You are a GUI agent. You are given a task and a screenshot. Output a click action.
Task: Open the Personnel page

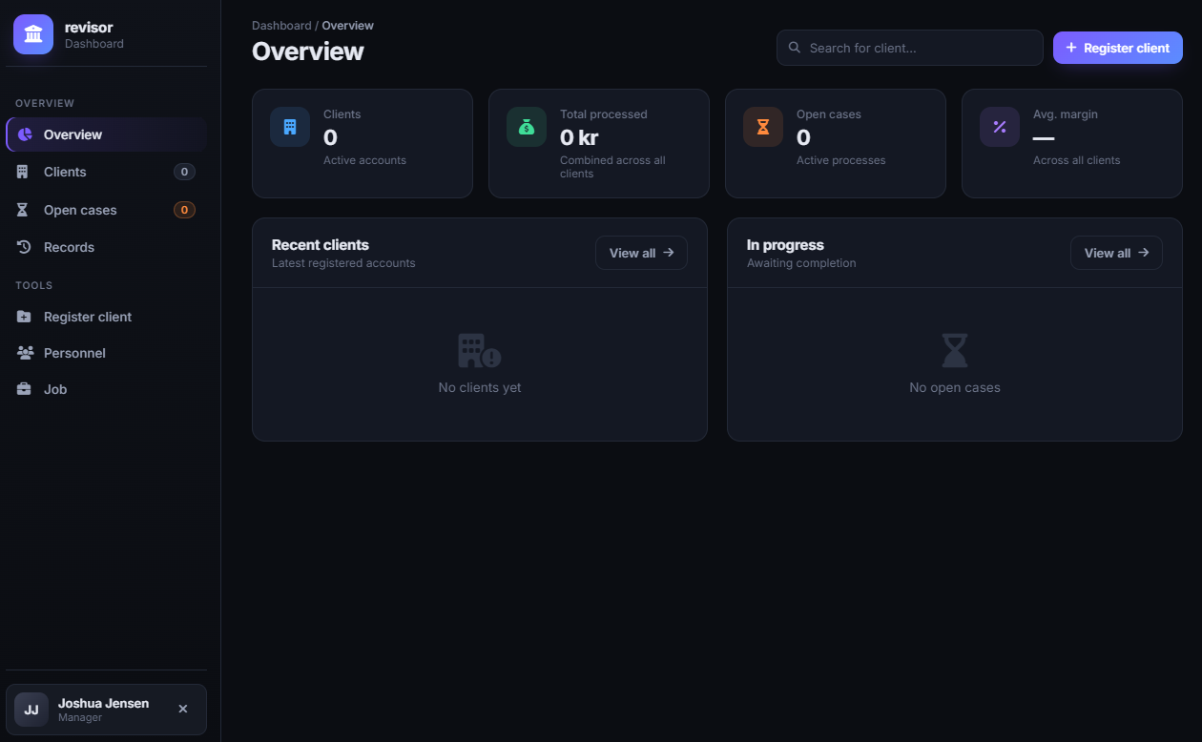(106, 353)
